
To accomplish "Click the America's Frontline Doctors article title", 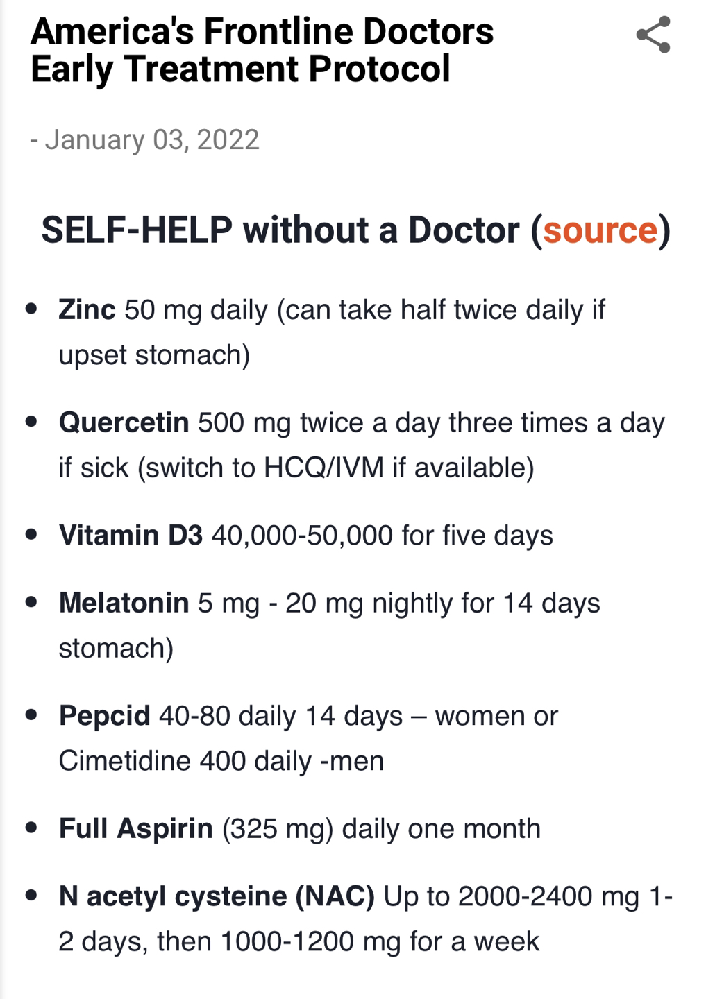I will [262, 50].
